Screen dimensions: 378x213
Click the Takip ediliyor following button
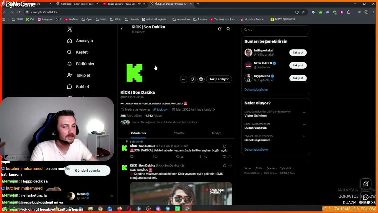tap(219, 79)
